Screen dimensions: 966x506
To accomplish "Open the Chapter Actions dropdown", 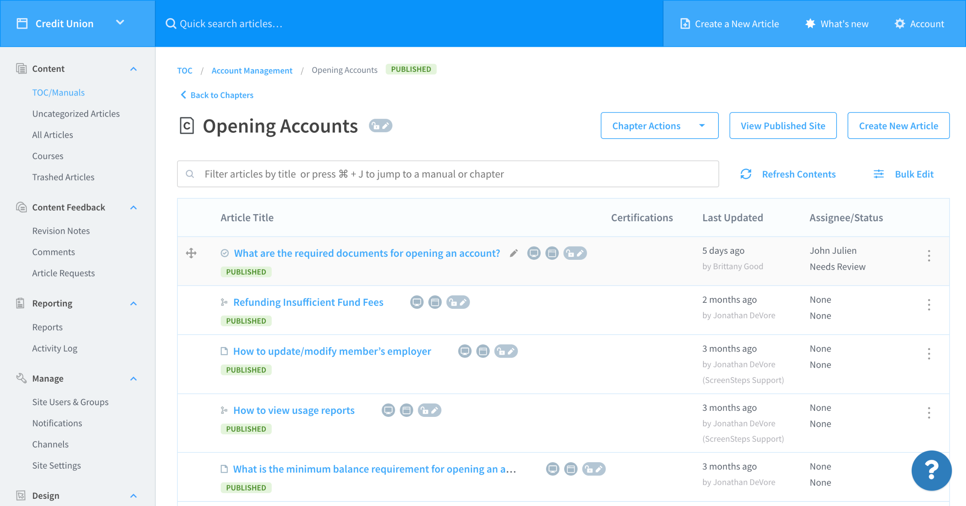I will click(659, 126).
